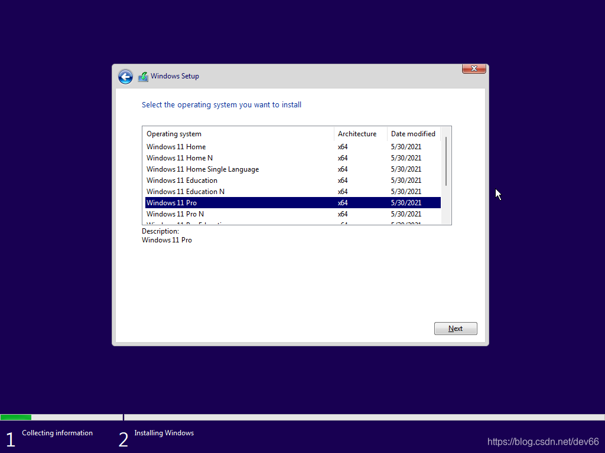Click the Next button
This screenshot has width=605, height=453.
tap(456, 329)
